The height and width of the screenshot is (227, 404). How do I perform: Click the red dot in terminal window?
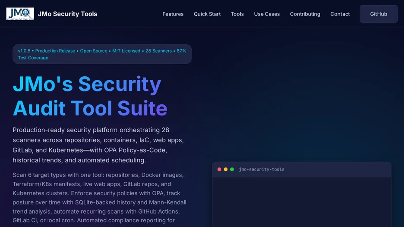click(219, 169)
